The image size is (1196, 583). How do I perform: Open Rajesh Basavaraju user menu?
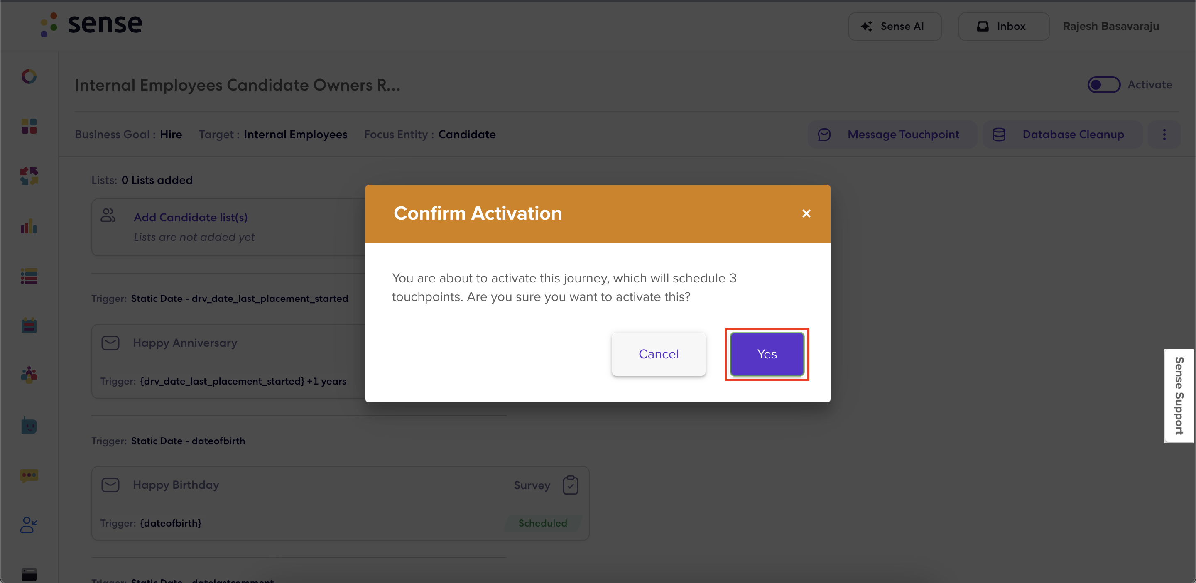tap(1110, 27)
